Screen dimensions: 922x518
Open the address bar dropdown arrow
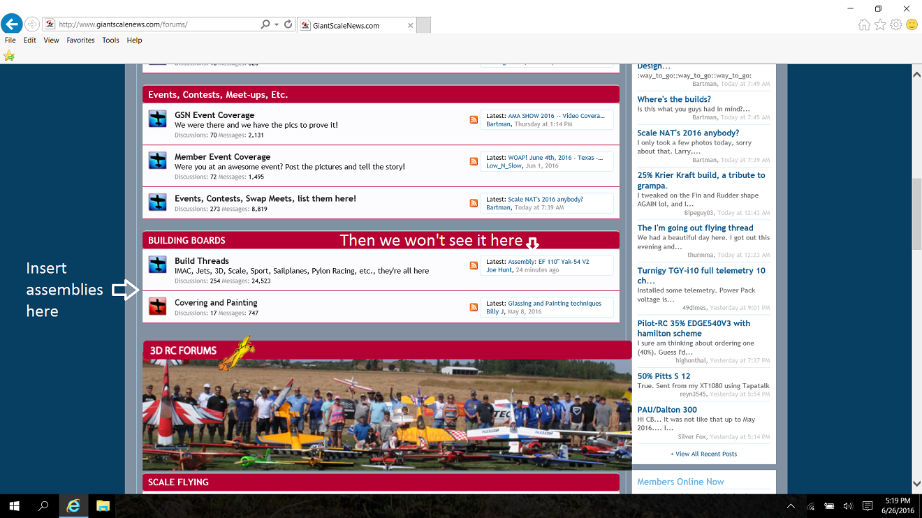pyautogui.click(x=277, y=24)
